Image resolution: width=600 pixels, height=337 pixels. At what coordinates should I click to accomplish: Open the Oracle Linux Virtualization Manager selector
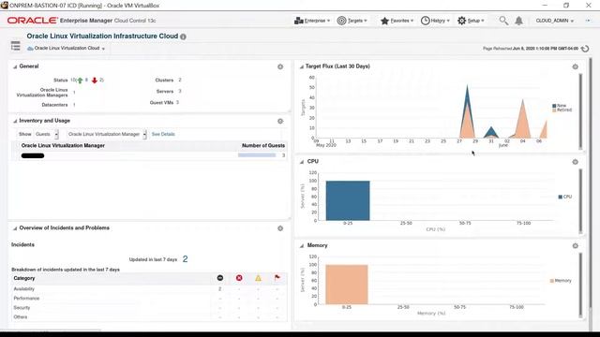pos(107,134)
